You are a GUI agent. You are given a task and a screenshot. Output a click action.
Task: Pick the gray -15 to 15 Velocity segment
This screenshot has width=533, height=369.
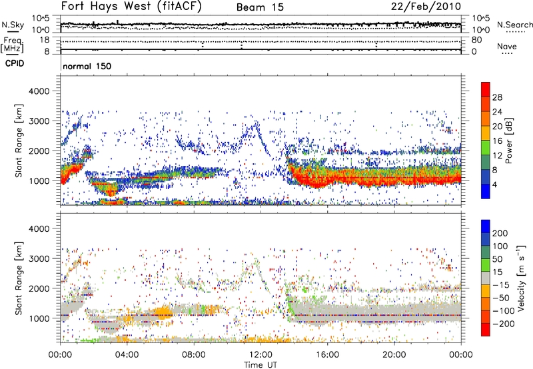coord(486,278)
